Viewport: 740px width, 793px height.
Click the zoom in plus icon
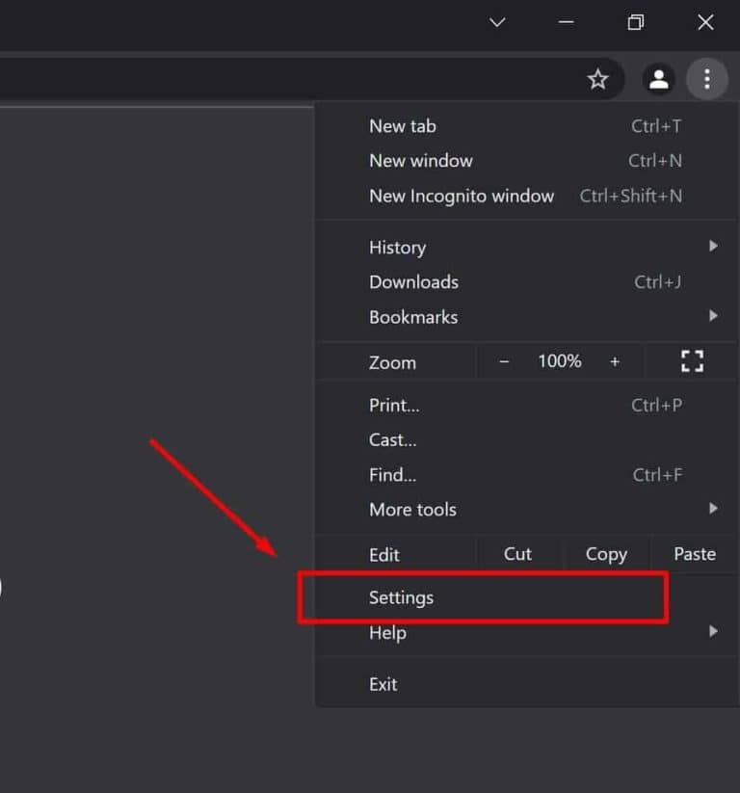tap(615, 361)
